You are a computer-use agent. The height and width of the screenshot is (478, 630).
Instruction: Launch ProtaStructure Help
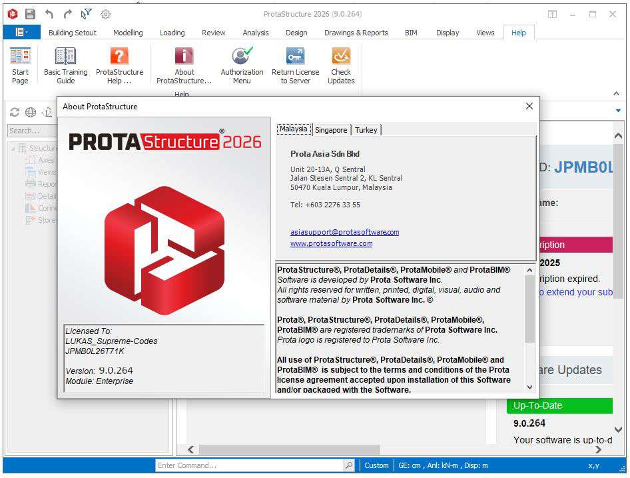point(119,65)
